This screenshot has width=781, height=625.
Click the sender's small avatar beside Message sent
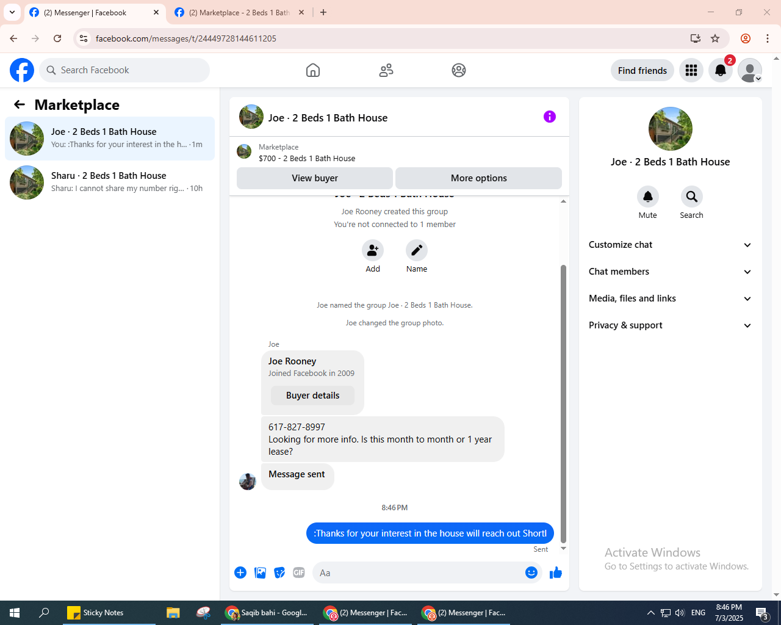pyautogui.click(x=248, y=481)
